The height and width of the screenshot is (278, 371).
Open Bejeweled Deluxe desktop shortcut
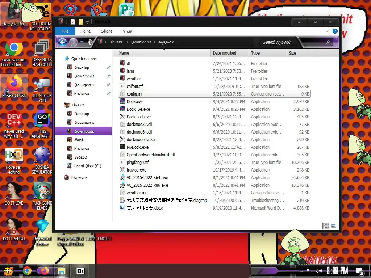[42, 233]
